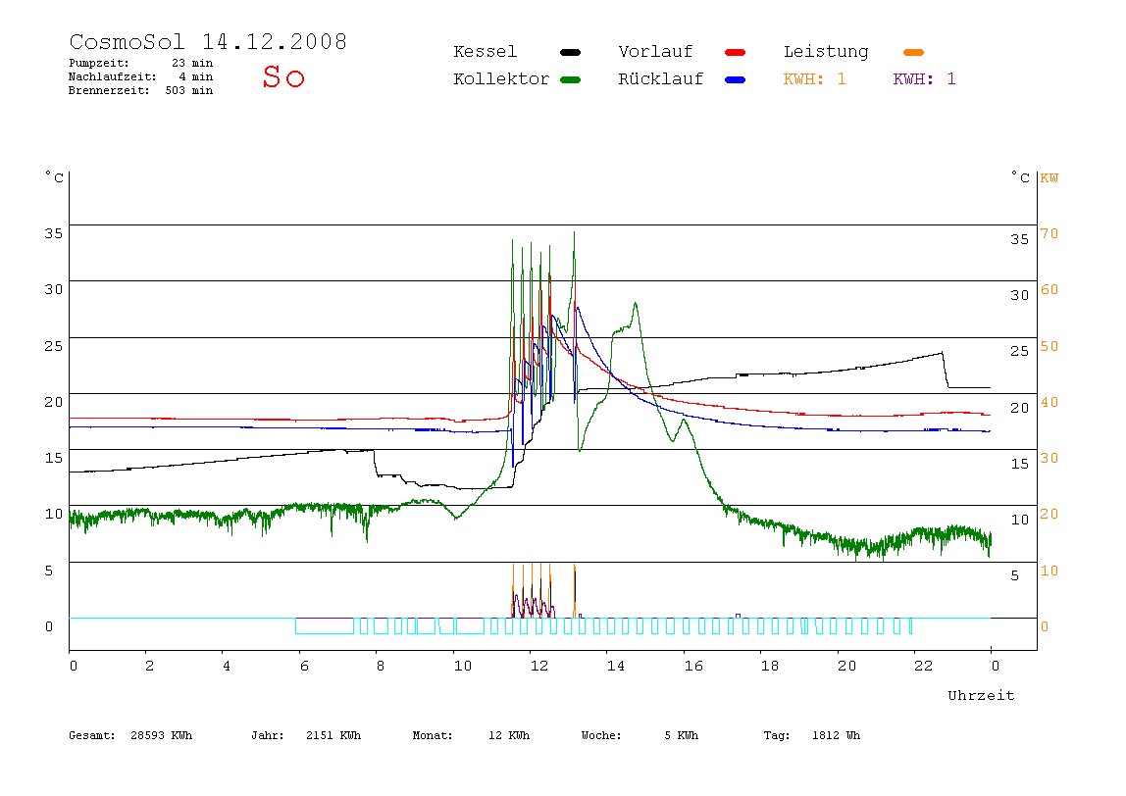
Task: Select the 'Kollektor' legend label
Action: click(x=501, y=79)
